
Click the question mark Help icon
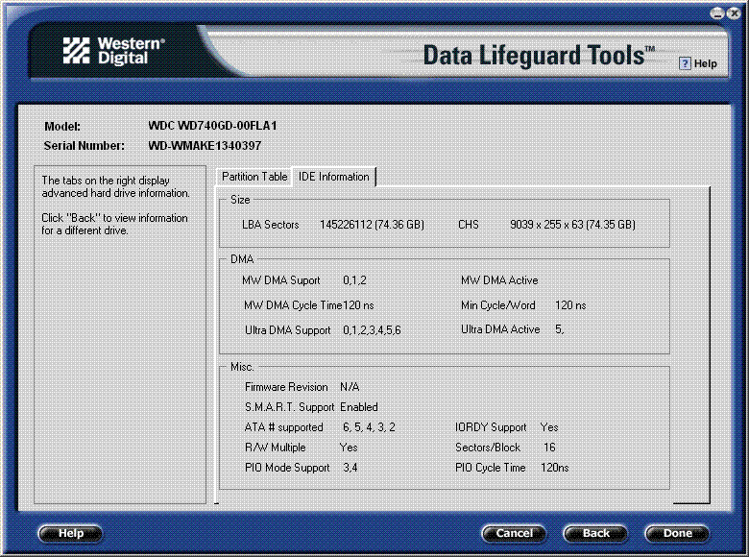coord(685,63)
